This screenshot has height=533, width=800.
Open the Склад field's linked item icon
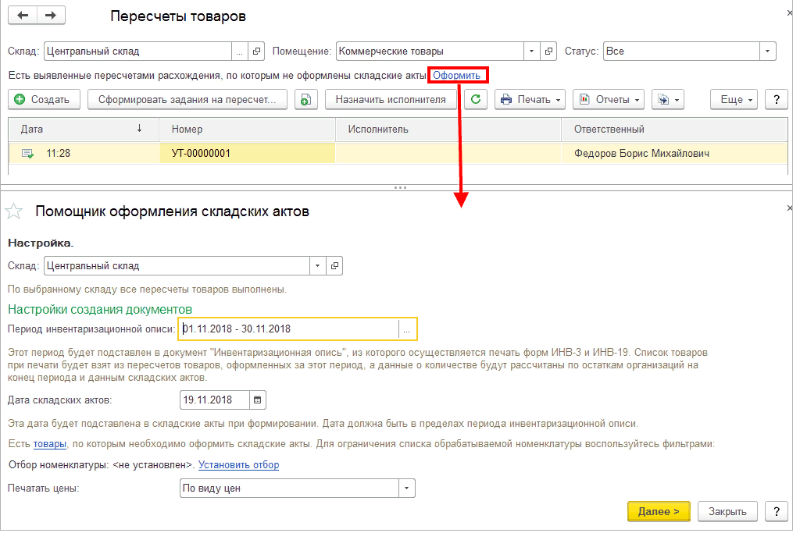click(258, 52)
